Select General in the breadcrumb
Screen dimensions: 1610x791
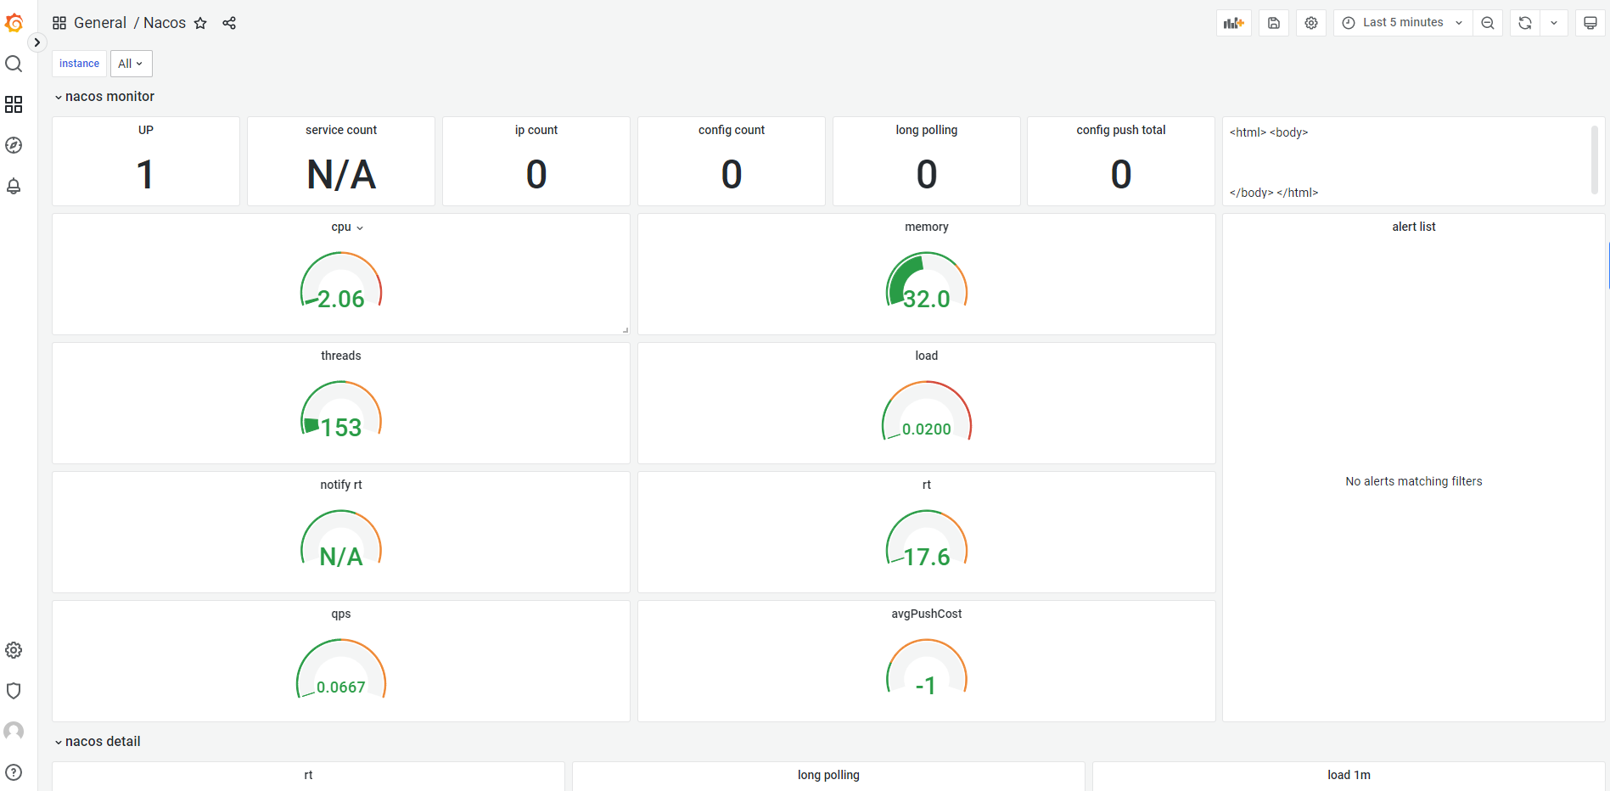coord(99,22)
